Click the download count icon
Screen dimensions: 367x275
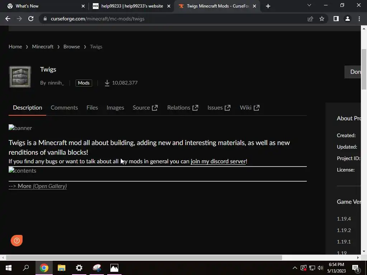(x=107, y=83)
